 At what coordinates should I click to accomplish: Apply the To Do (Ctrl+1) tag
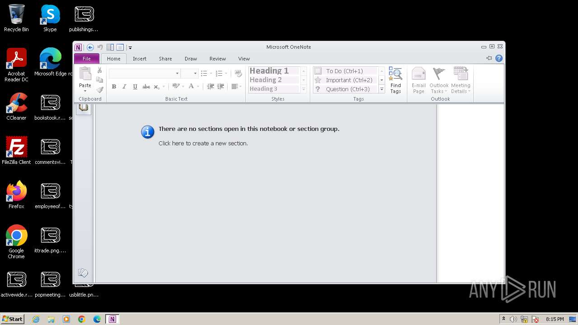(x=345, y=71)
